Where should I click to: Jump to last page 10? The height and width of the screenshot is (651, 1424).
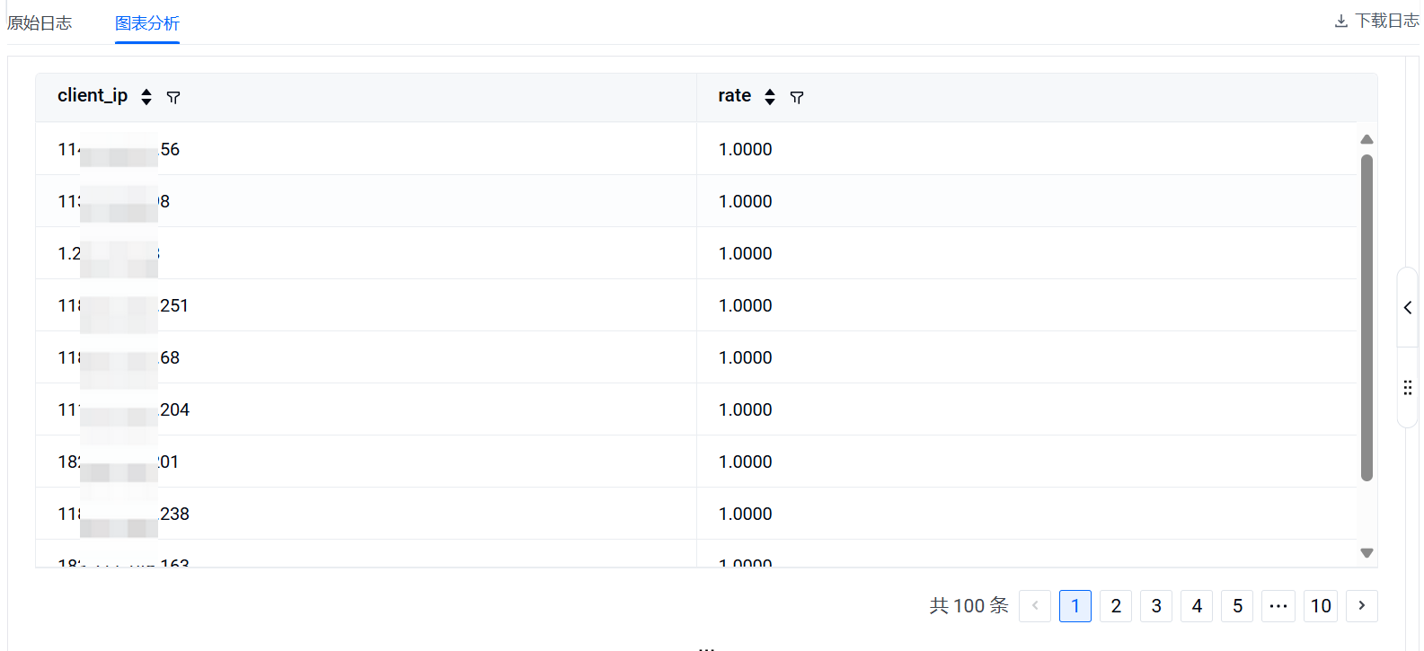1321,606
